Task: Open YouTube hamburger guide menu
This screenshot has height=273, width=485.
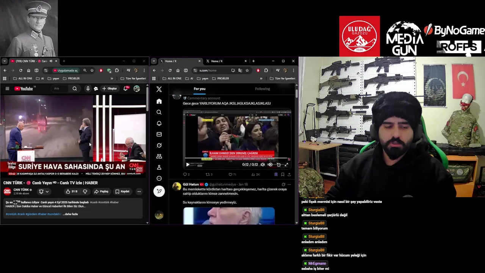Action: click(7, 88)
